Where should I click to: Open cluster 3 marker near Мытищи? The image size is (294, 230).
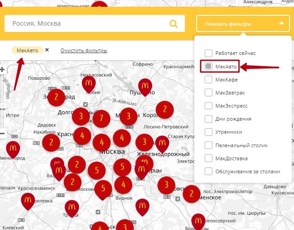coord(129,117)
